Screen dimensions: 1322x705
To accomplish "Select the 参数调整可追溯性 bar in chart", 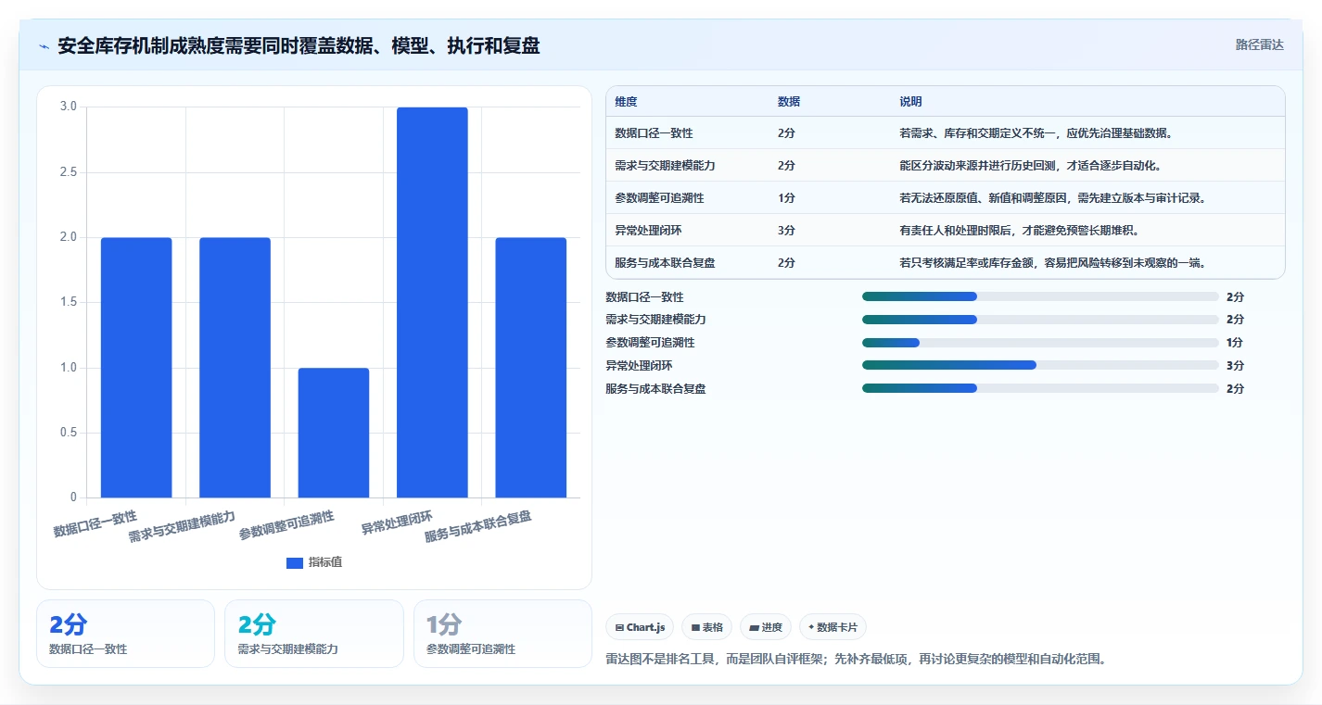I will tap(334, 433).
